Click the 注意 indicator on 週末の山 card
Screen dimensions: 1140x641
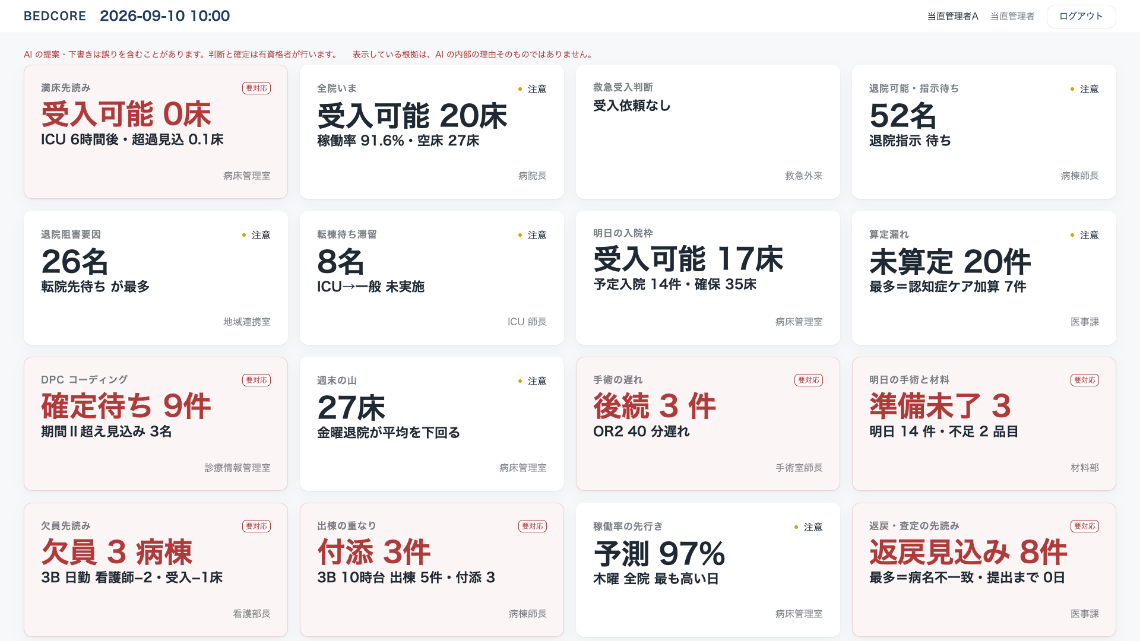pyautogui.click(x=532, y=381)
